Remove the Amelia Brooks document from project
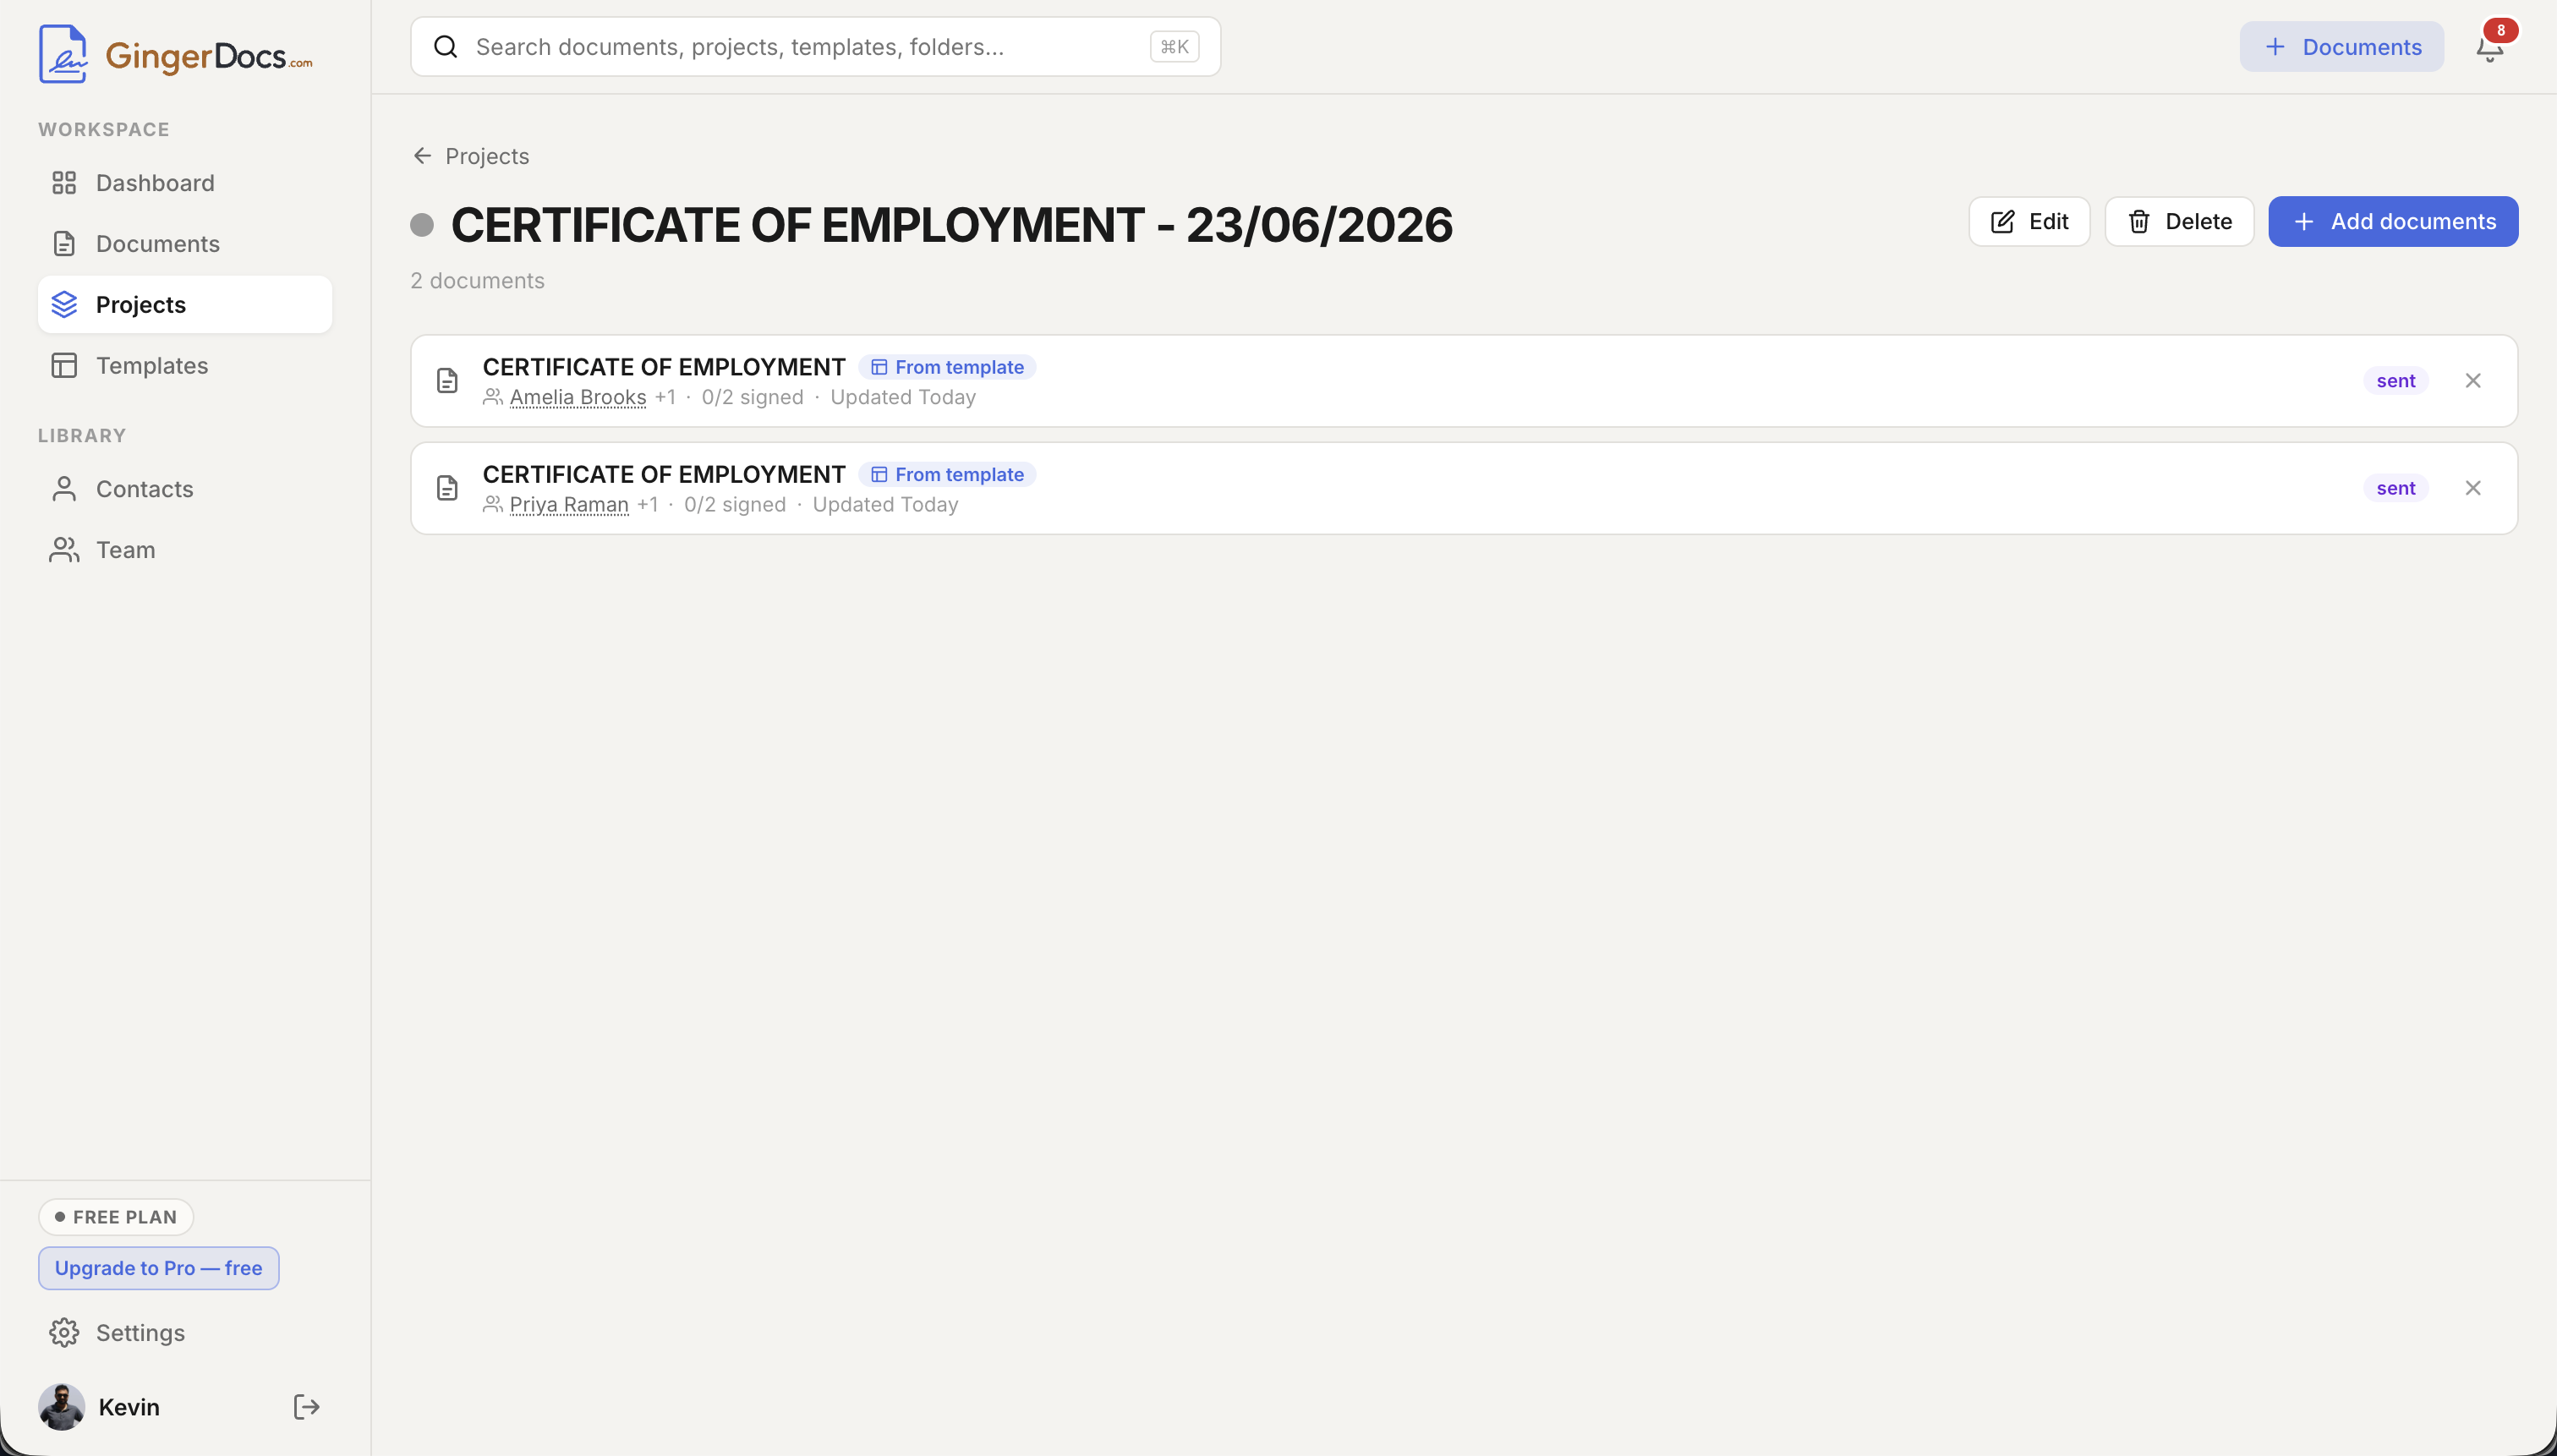The image size is (2557, 1456). (x=2473, y=381)
